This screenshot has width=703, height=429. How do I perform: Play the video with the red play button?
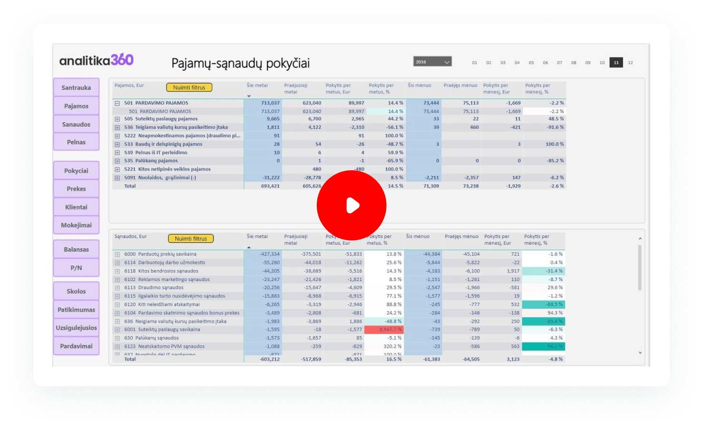351,205
